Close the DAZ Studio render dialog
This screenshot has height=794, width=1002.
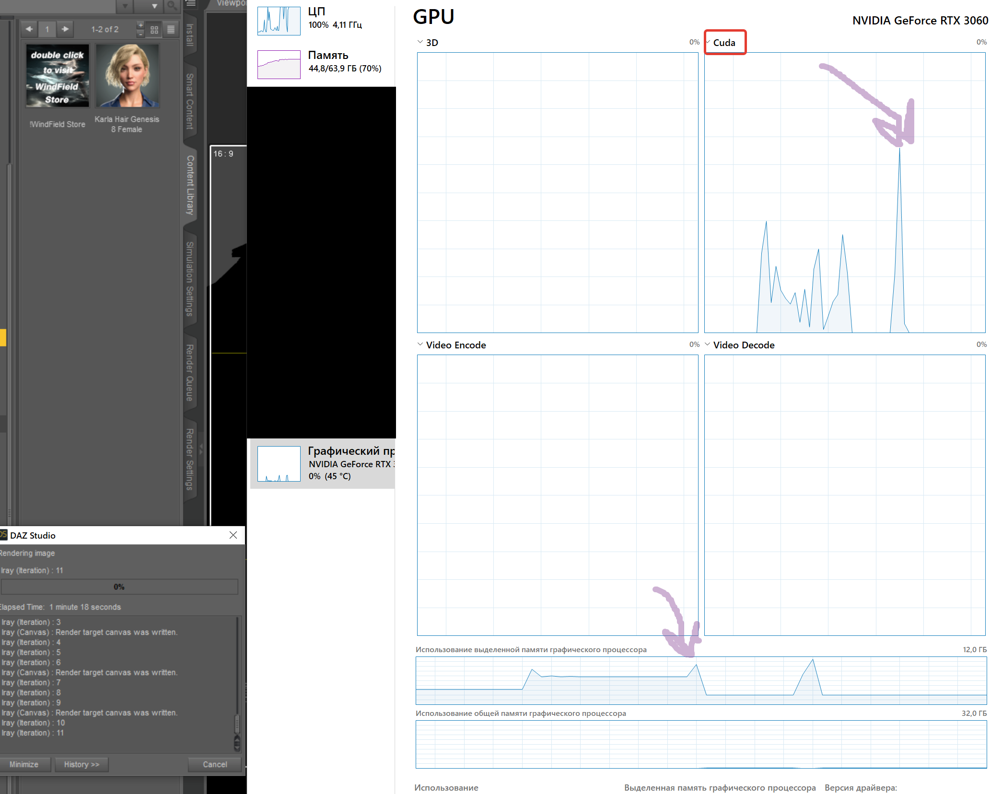click(x=233, y=535)
